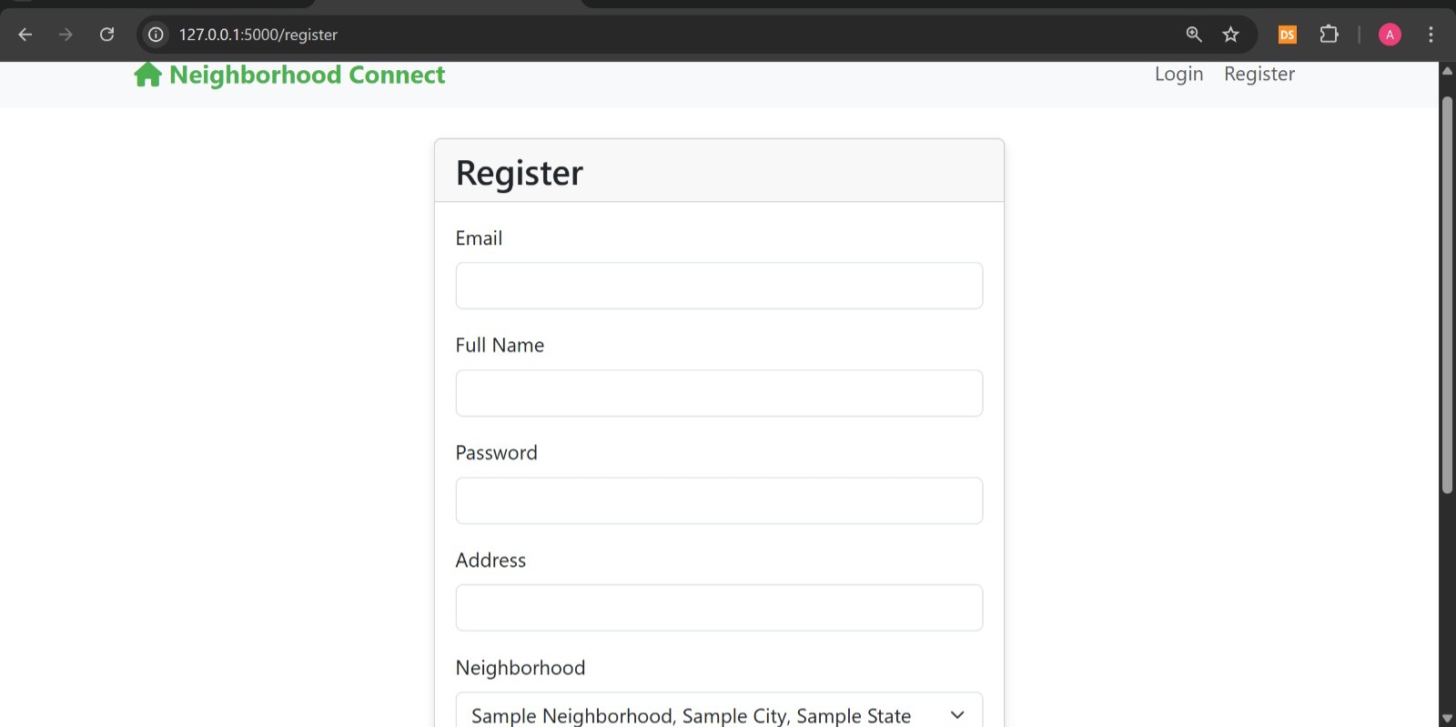Open the pink profile avatar
The image size is (1456, 727).
click(1390, 35)
